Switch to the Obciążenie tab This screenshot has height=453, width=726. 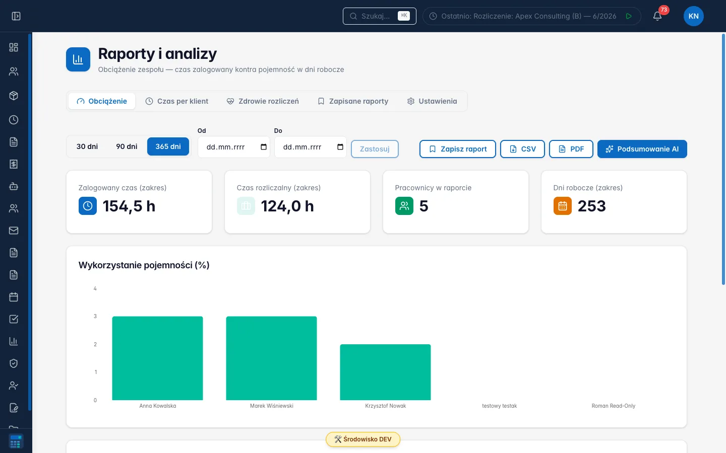102,101
